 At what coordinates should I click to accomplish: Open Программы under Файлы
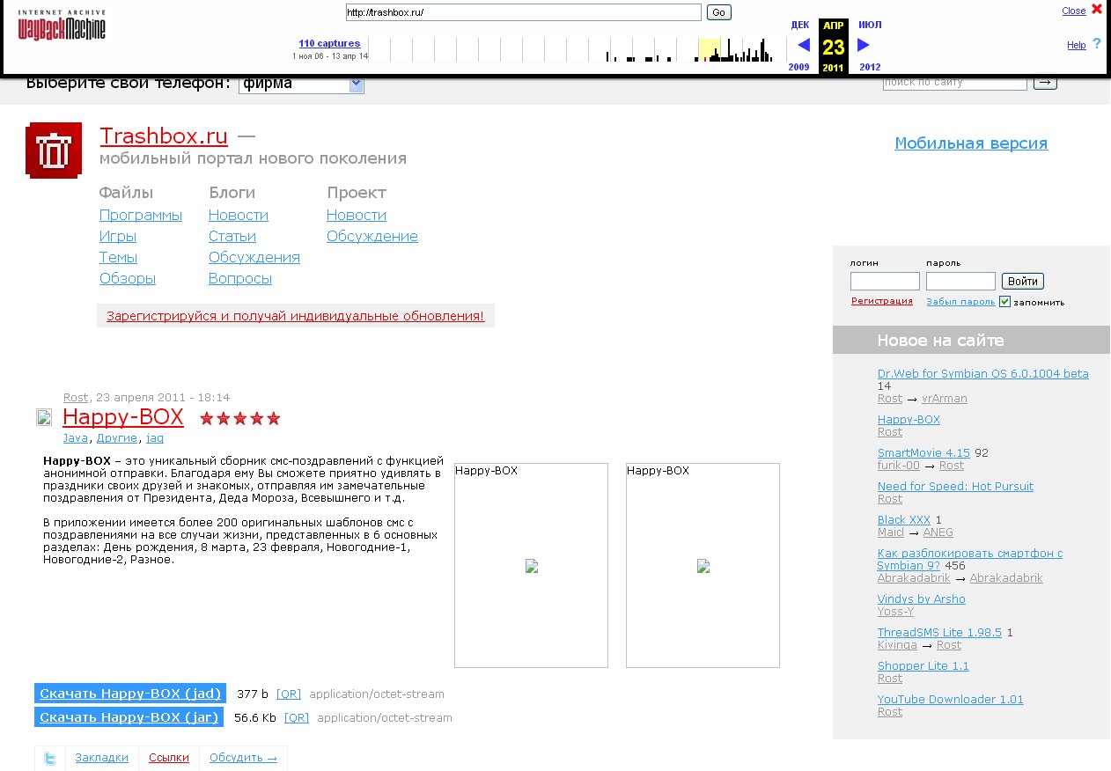pyautogui.click(x=141, y=216)
